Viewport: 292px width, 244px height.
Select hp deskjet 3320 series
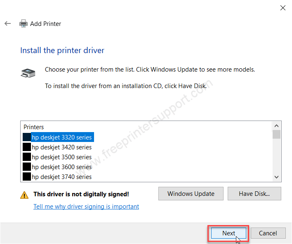pyautogui.click(x=61, y=137)
